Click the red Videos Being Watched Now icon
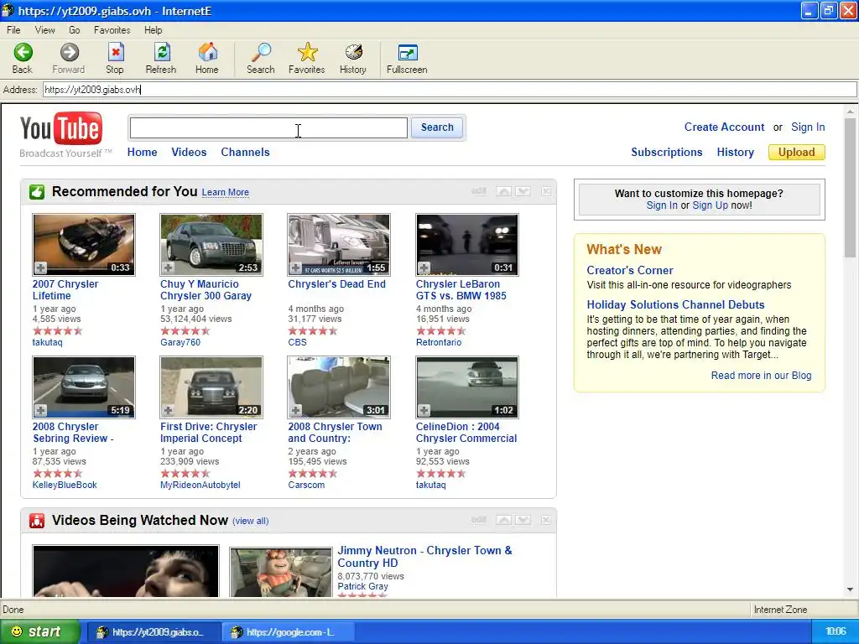 37,521
